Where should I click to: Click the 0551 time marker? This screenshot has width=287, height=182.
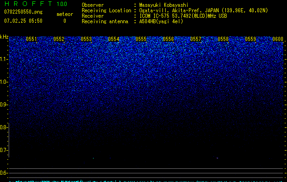[31, 39]
